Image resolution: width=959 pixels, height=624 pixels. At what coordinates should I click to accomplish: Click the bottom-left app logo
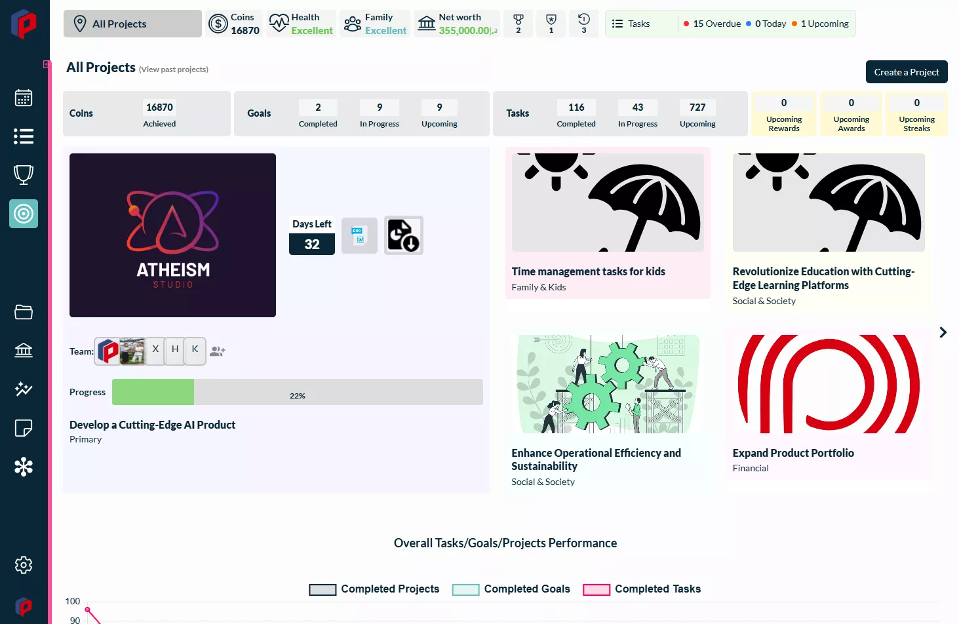point(24,606)
